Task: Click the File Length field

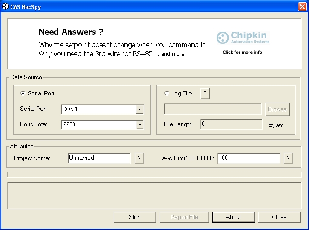Action: point(232,124)
